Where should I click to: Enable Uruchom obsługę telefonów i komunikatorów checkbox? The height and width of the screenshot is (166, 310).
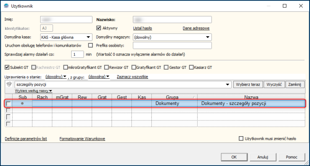coord(90,45)
